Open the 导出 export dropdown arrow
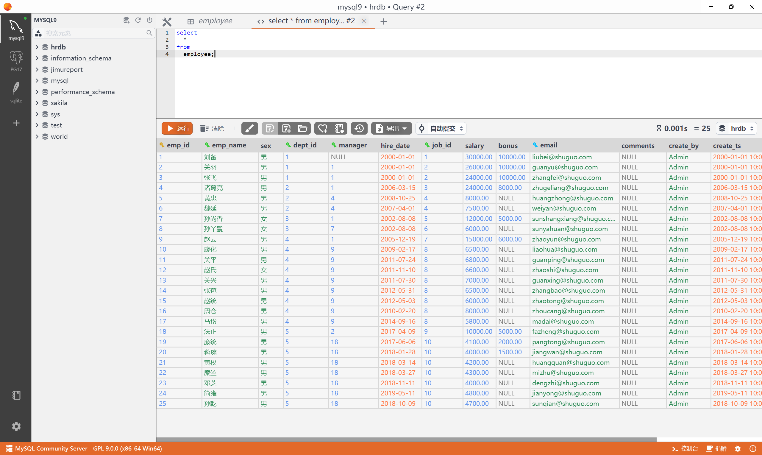The height and width of the screenshot is (455, 762). pos(405,128)
